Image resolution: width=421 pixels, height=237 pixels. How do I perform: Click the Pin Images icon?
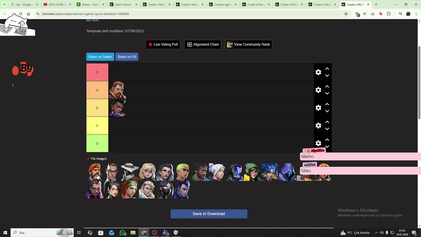(88, 159)
